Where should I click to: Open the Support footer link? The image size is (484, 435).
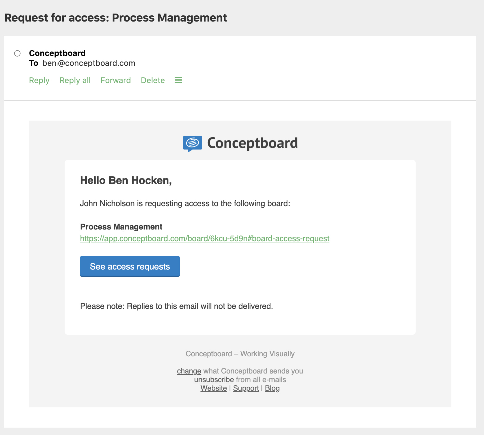246,388
